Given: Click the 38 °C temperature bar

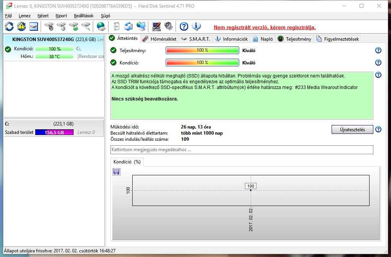Looking at the screenshot, I should point(54,56).
